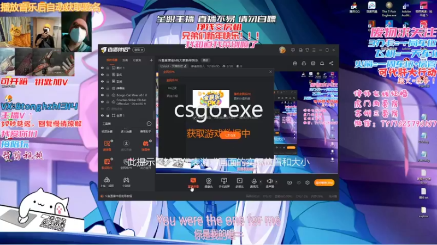Click the share icon in top toolbar
Screen dimensions: 437x245
point(331,63)
